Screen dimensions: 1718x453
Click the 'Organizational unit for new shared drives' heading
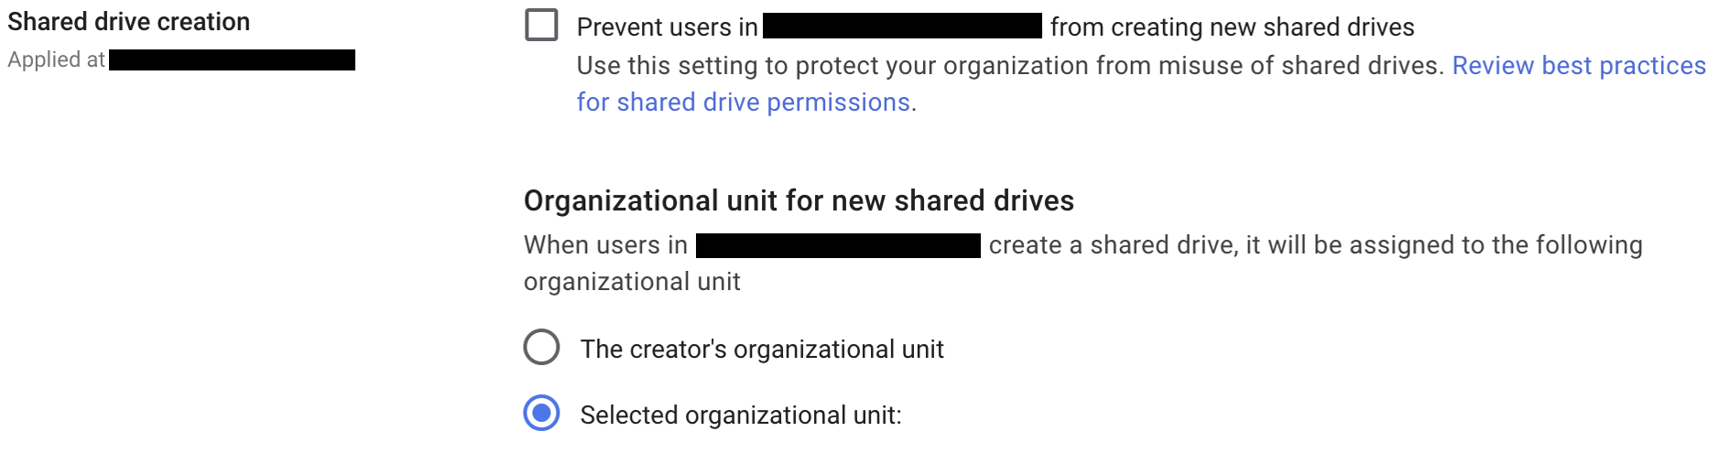[799, 201]
